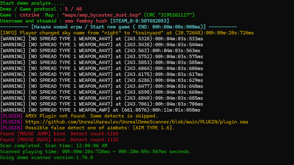The width and height of the screenshot is (294, 165).
Task: Click the WEAPON_AWP no spread warning line
Action: (100, 110)
